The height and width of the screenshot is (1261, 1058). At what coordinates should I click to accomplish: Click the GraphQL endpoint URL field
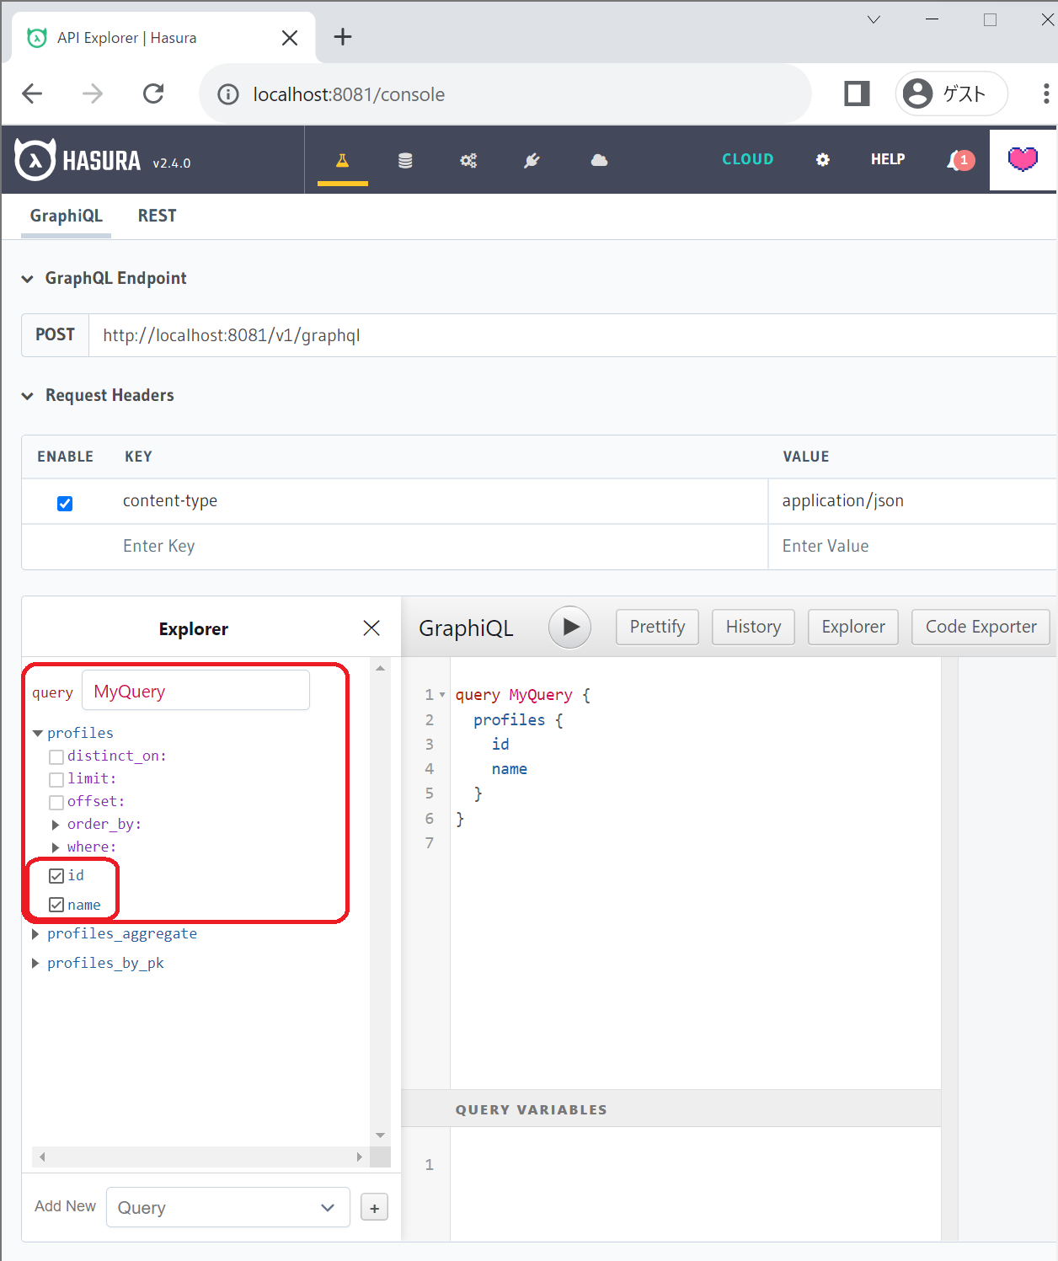573,335
